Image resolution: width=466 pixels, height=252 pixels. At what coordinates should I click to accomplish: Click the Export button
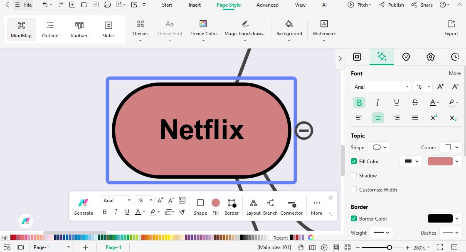click(451, 28)
